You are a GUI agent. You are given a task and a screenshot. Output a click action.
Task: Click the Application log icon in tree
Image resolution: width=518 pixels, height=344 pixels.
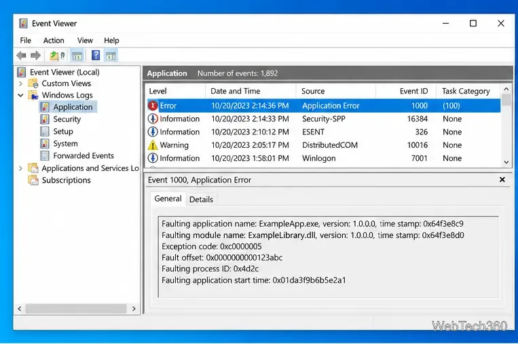coord(45,107)
